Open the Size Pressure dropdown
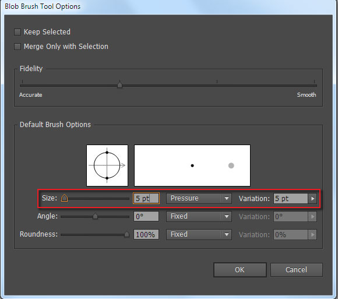Screen dimensions: 338x299 pyautogui.click(x=199, y=198)
